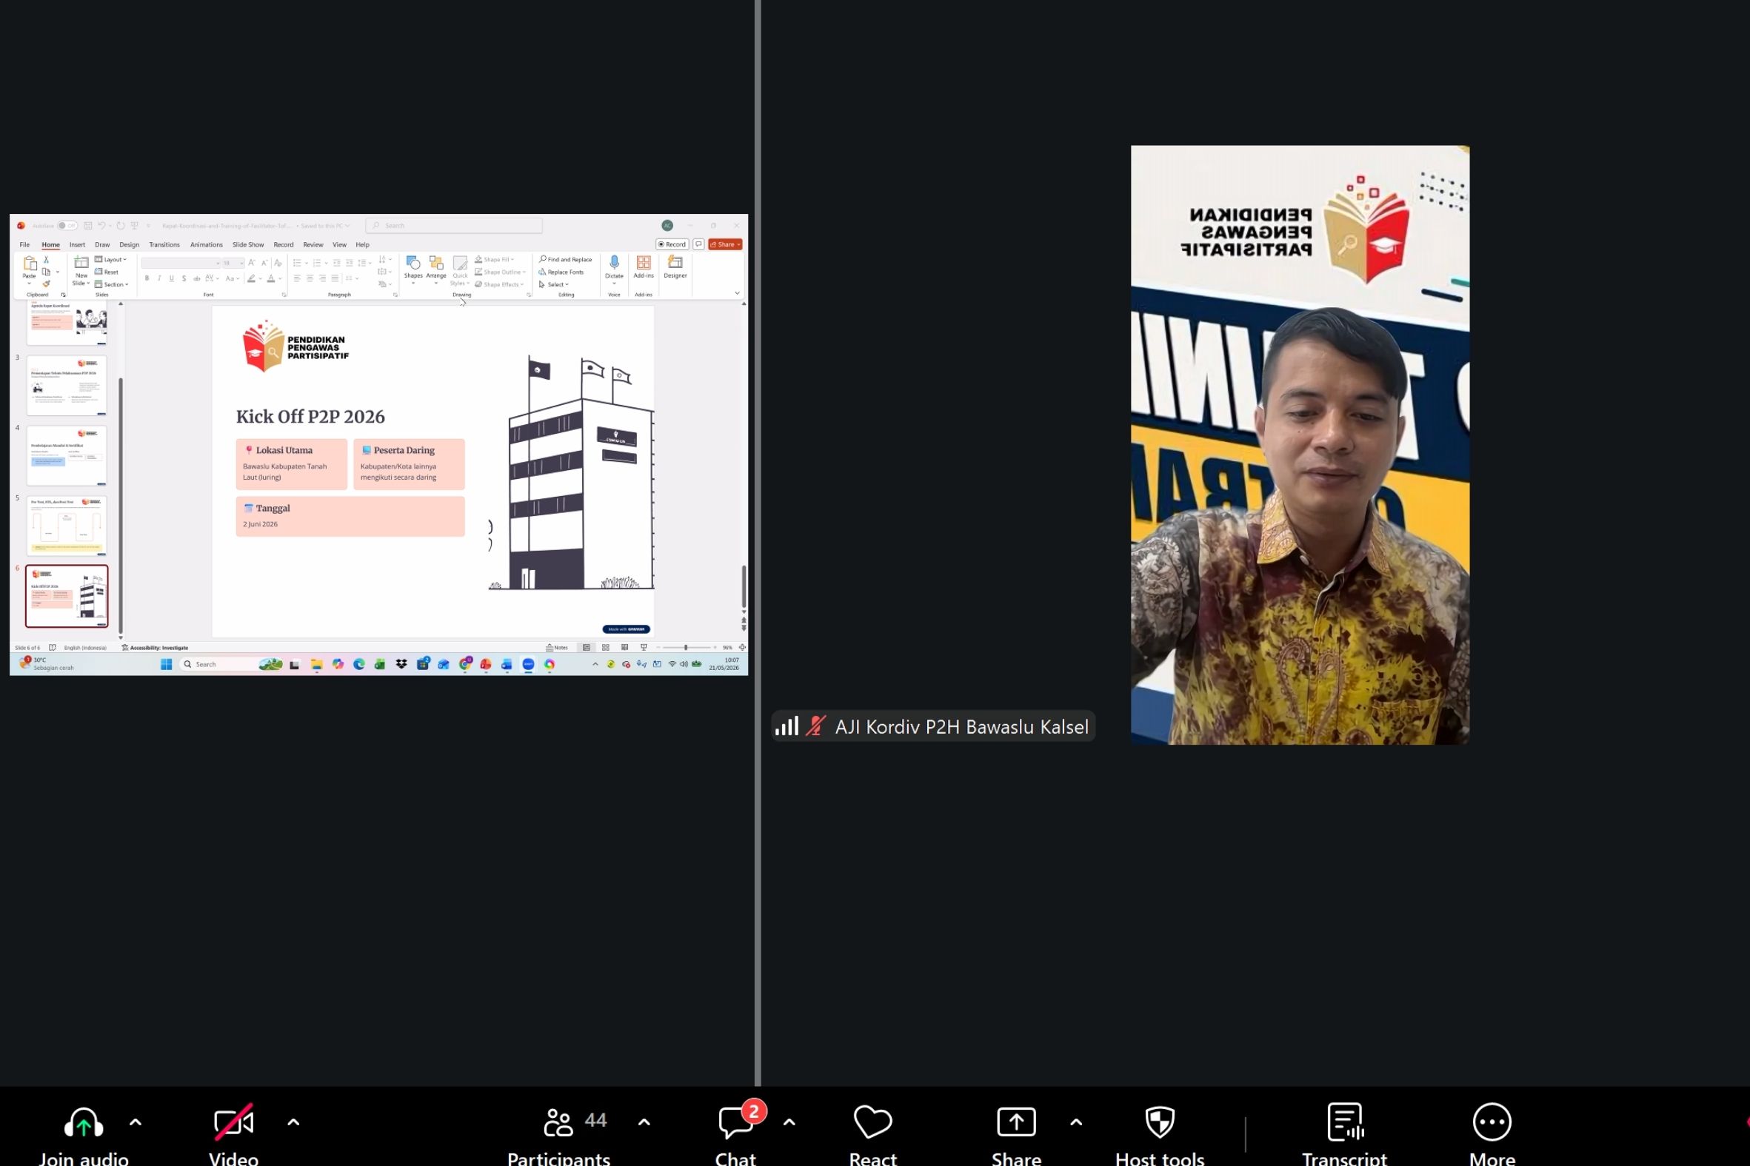Click the Zoom icon in the taskbar

pyautogui.click(x=528, y=664)
